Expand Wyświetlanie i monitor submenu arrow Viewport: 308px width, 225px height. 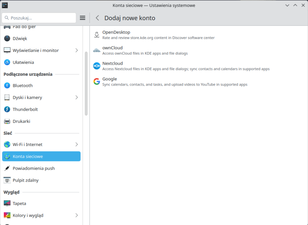coord(76,51)
